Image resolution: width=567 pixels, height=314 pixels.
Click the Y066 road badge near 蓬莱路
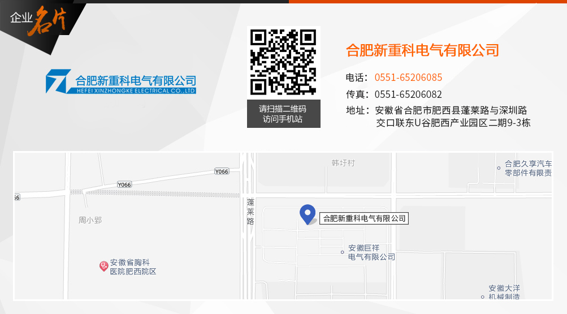point(222,171)
